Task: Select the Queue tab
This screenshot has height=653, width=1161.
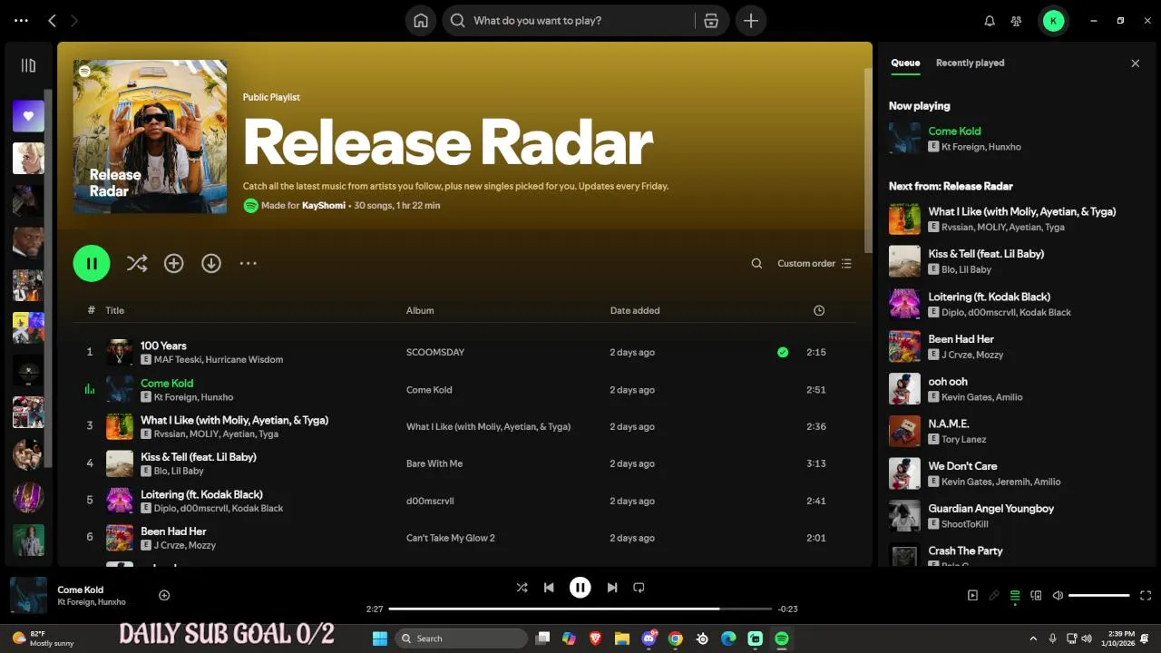Action: click(x=905, y=63)
